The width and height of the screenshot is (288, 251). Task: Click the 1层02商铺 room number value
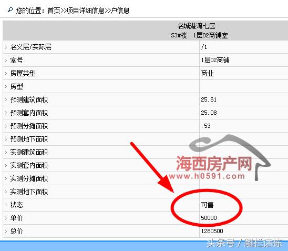point(215,60)
